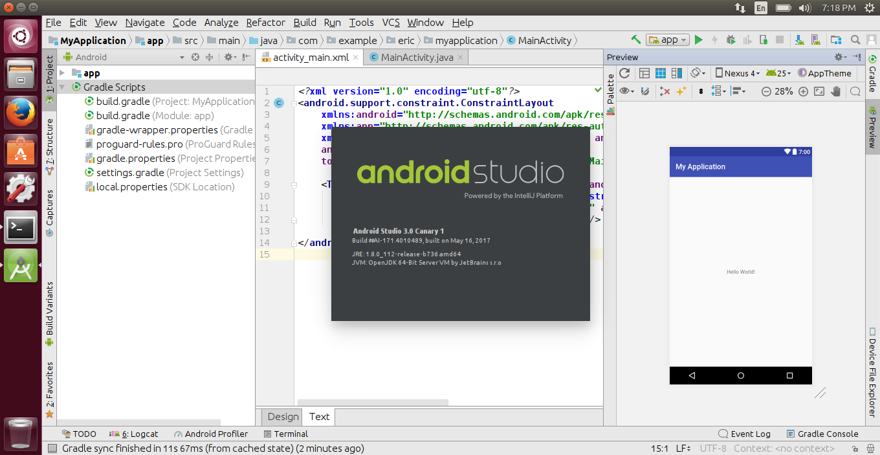Fit preview zoom to screen

pyautogui.click(x=819, y=91)
